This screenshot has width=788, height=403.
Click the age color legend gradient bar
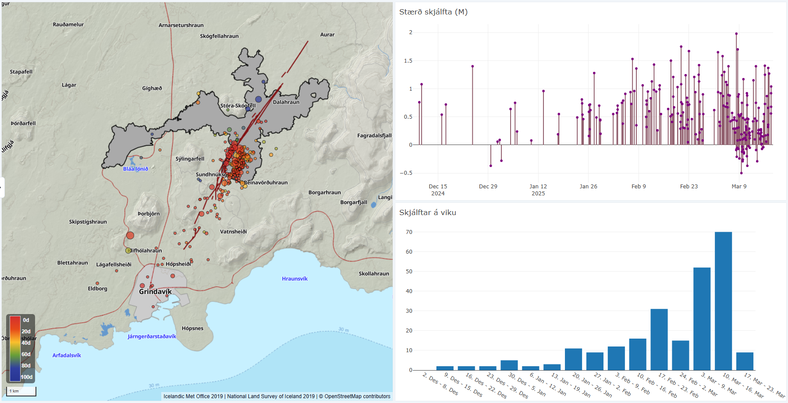15,349
